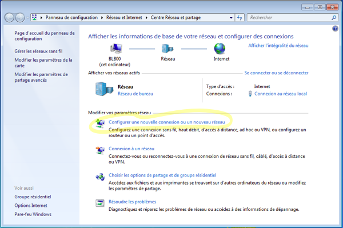This screenshot has height=228, width=343.
Task: Click the magnifier search icon
Action: 334,18
